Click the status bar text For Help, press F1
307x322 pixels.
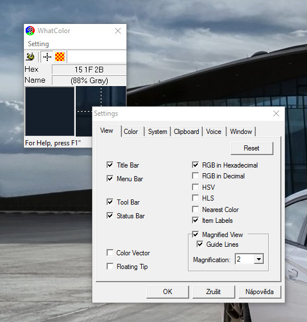click(x=53, y=143)
